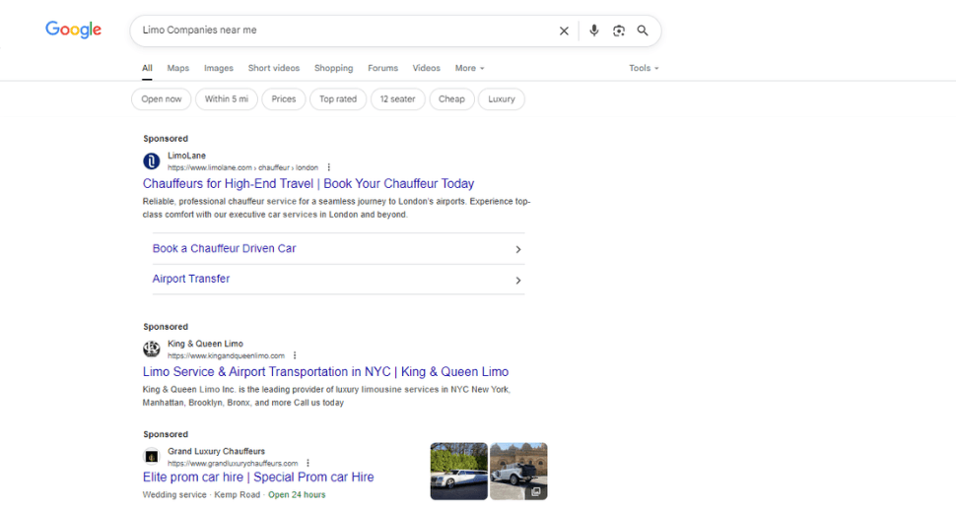Apply the Within 5 mi filter chip
Viewport: 956px width, 509px height.
(x=227, y=99)
